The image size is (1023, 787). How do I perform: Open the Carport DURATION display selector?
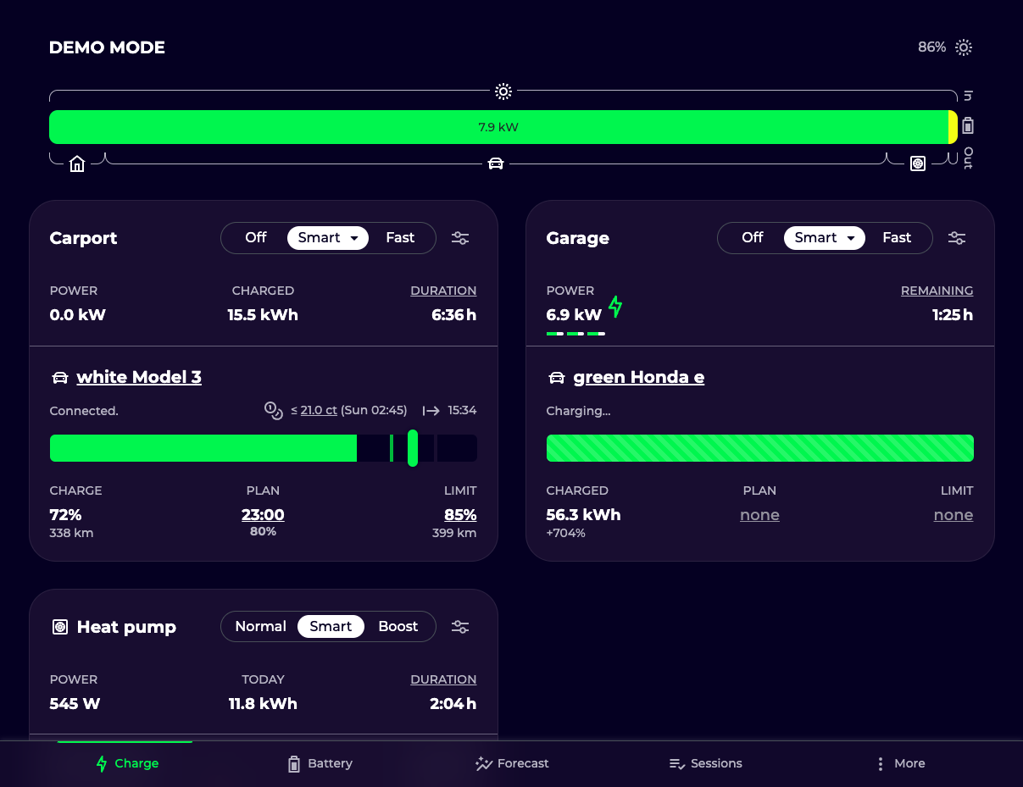tap(443, 291)
